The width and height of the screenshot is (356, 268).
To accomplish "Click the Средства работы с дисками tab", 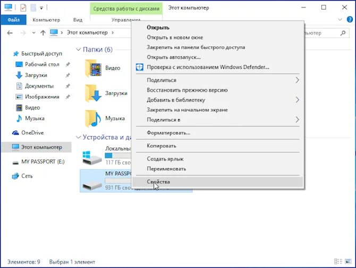I will click(x=126, y=8).
